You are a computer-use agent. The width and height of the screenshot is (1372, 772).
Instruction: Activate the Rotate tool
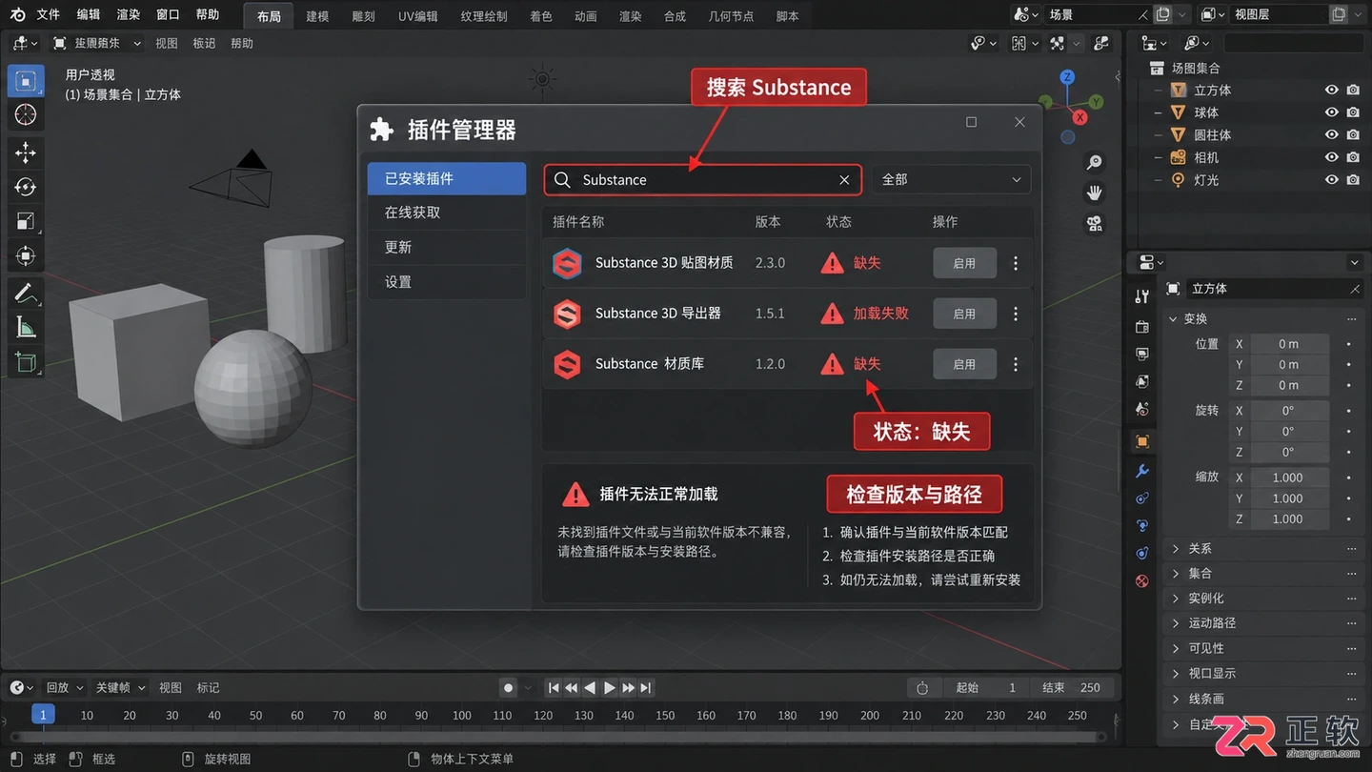[x=26, y=187]
